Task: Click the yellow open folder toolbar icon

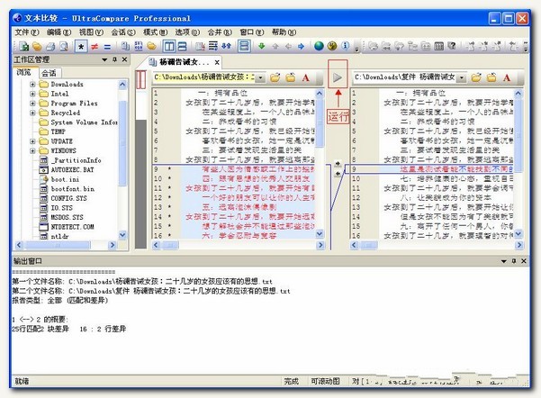Action: point(37,46)
